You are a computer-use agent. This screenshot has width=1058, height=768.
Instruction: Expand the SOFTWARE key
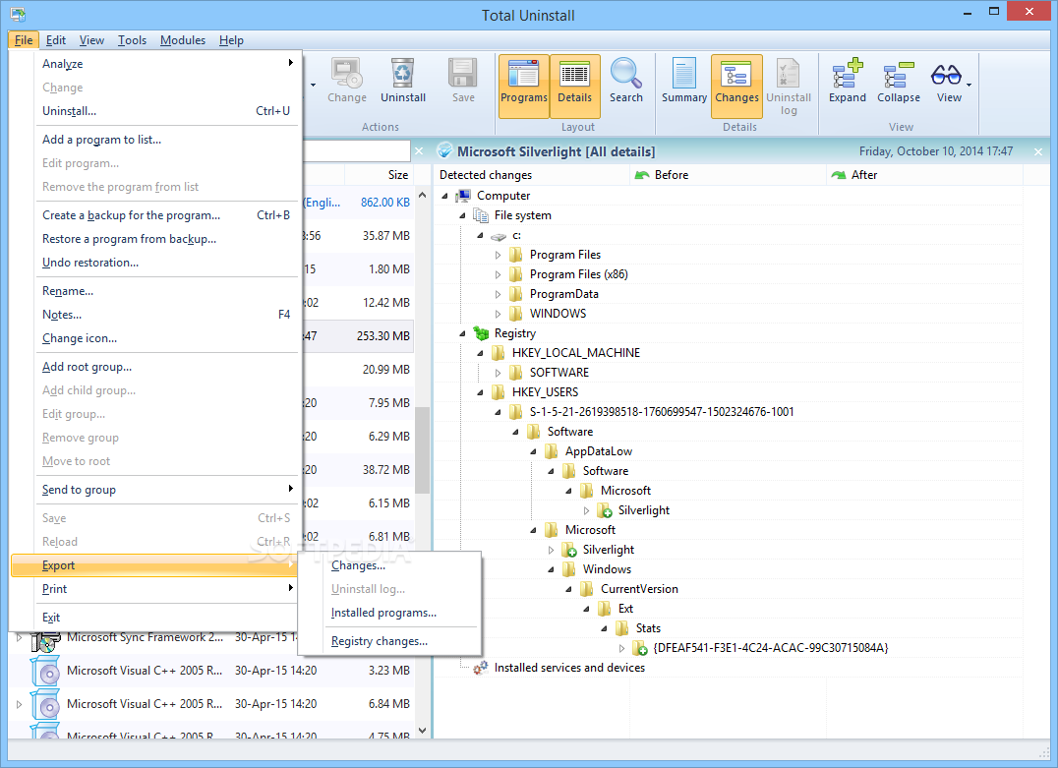click(x=498, y=373)
